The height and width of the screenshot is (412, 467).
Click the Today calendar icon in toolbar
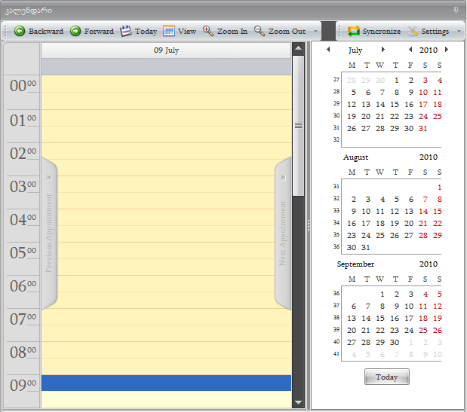[x=126, y=31]
